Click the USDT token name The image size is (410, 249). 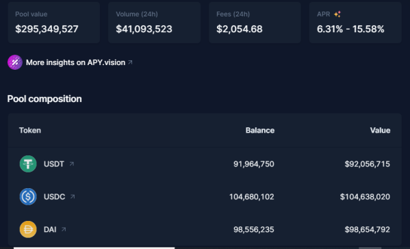[x=54, y=164]
